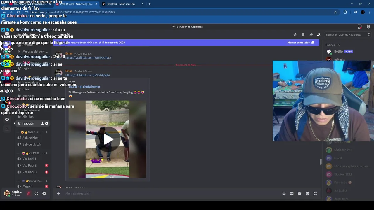374x210 pixels.
Task: Open the GIF picker
Action: (x=292, y=193)
